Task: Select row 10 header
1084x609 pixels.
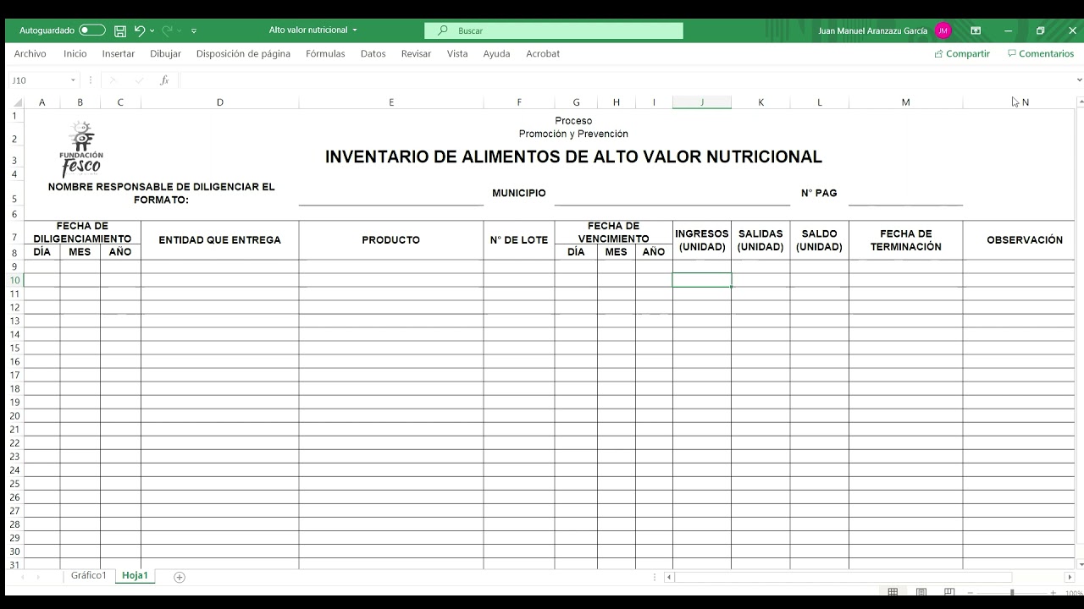Action: coord(14,280)
